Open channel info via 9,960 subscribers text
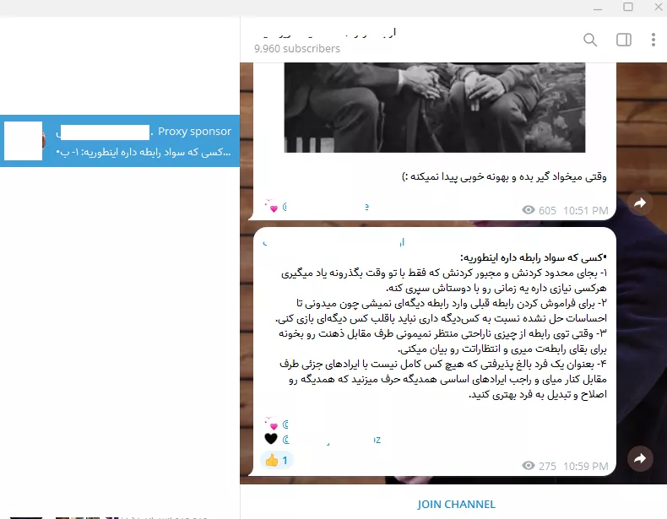 (x=297, y=49)
